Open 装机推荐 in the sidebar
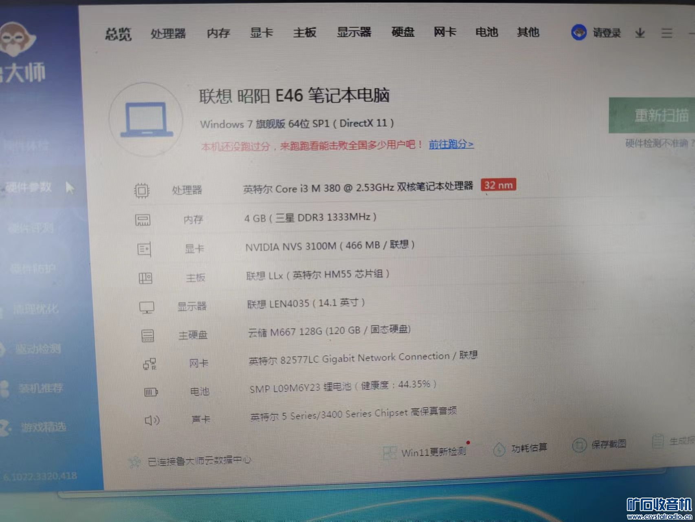Screen dimensions: 695x522 click(x=40, y=387)
